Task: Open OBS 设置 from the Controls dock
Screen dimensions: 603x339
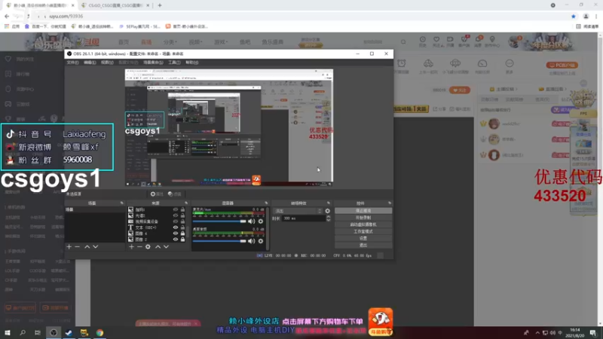Action: coord(363,238)
